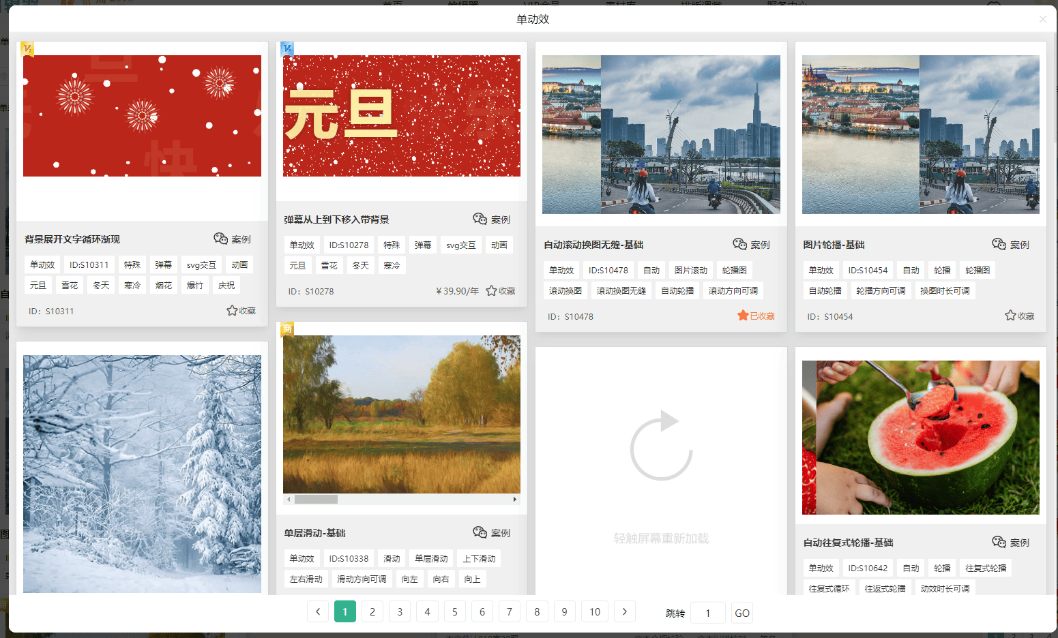The width and height of the screenshot is (1058, 638).
Task: Jump to page 10
Action: pos(595,612)
